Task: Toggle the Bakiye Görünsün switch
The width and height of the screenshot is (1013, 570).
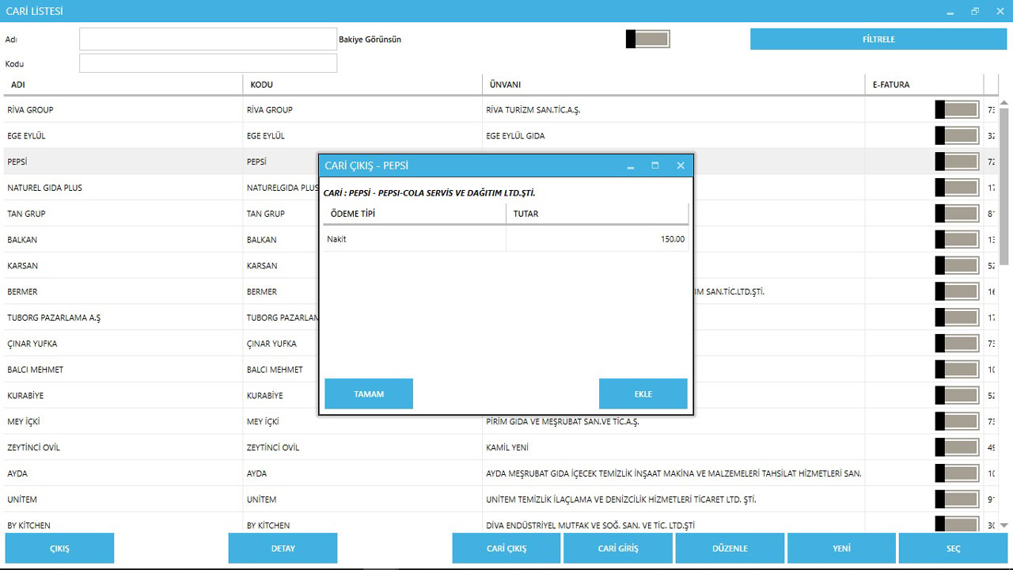Action: pyautogui.click(x=648, y=40)
